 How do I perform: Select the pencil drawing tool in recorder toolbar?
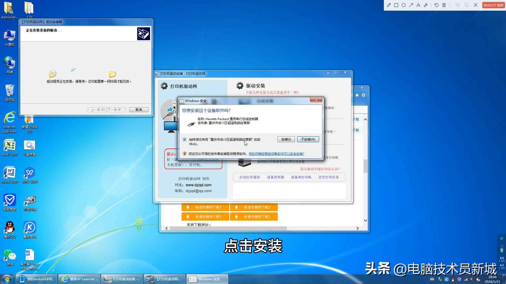pos(389,5)
